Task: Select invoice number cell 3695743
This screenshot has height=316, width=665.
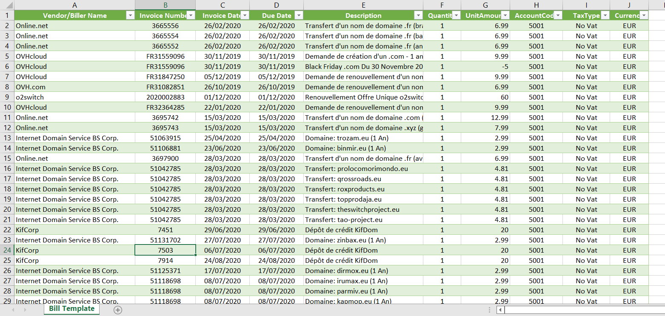Action: (166, 128)
